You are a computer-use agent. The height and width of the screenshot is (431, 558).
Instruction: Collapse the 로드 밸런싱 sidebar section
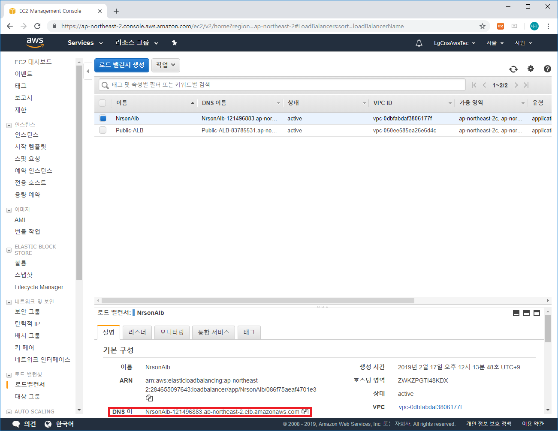point(9,375)
